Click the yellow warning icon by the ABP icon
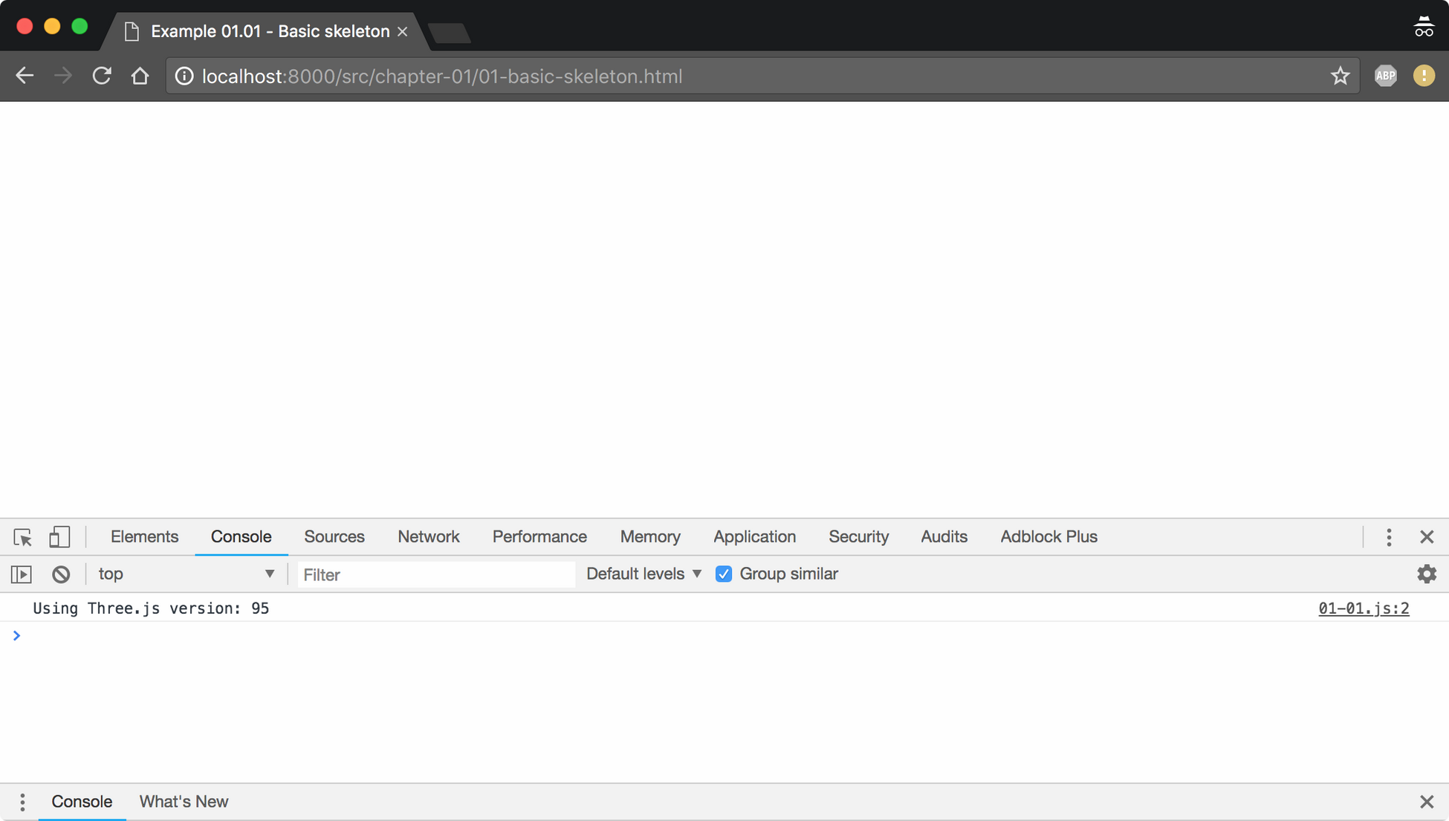This screenshot has height=821, width=1449. [1424, 76]
